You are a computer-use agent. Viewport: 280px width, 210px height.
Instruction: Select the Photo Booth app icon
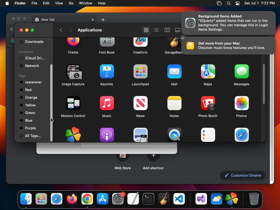(x=208, y=103)
